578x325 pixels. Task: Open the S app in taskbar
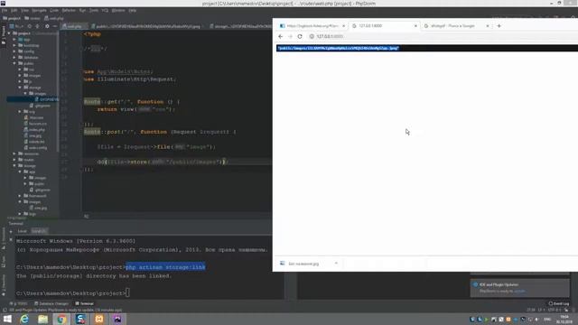pyautogui.click(x=80, y=319)
